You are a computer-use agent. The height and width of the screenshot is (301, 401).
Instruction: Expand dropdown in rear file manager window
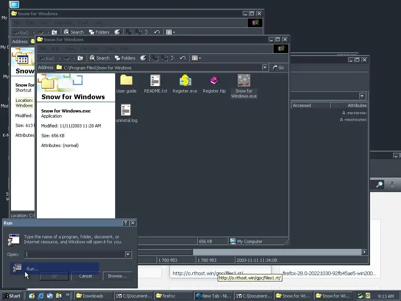pos(362,96)
